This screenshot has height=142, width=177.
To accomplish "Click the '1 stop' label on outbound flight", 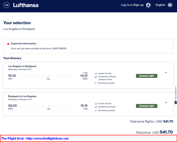I will coord(48,78).
